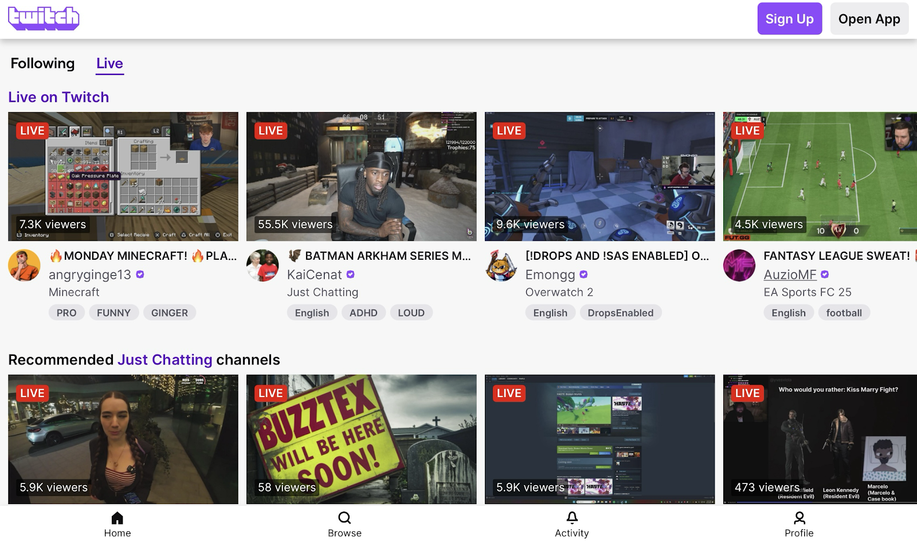Go to the Profile icon

pyautogui.click(x=799, y=518)
